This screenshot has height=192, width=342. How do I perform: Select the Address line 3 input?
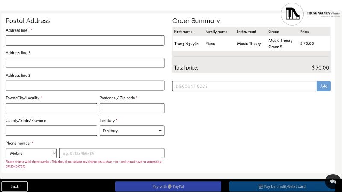point(85,86)
